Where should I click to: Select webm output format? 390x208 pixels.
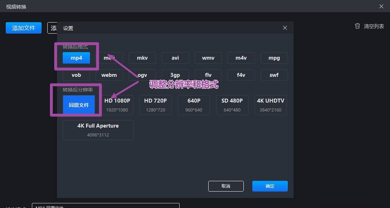[109, 75]
